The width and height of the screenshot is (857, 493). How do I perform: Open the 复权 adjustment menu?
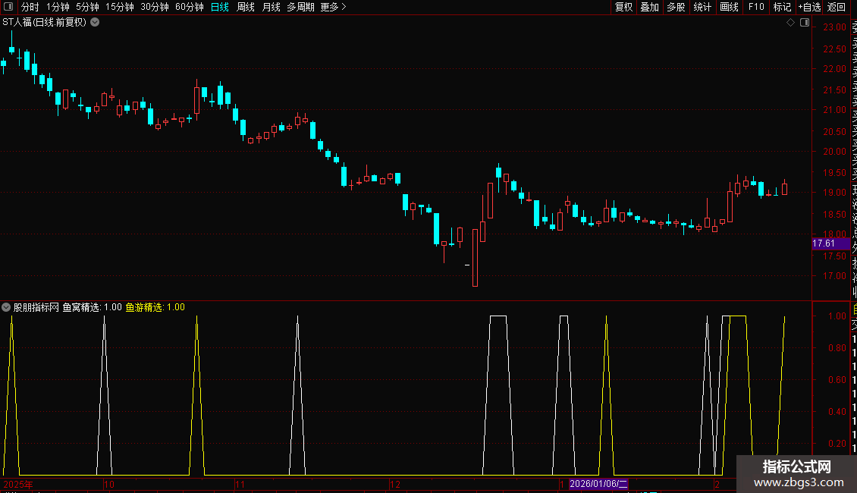tap(623, 7)
